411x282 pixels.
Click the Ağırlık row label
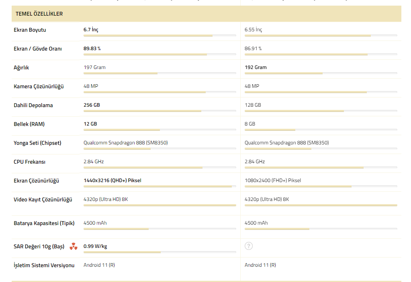pyautogui.click(x=21, y=67)
